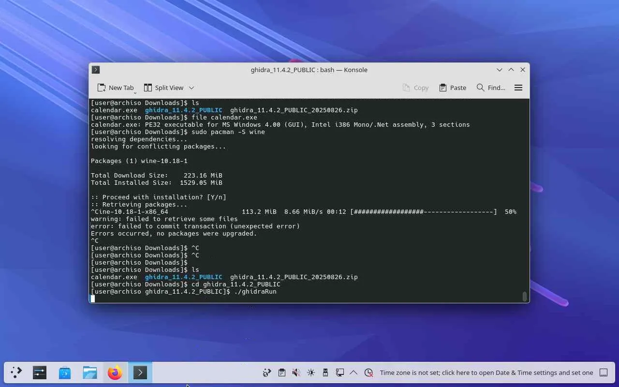This screenshot has width=619, height=387.
Task: Open System Settings from the taskbar
Action: pyautogui.click(x=40, y=372)
